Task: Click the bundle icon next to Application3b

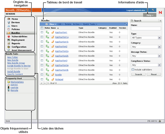Action: tap(53, 70)
